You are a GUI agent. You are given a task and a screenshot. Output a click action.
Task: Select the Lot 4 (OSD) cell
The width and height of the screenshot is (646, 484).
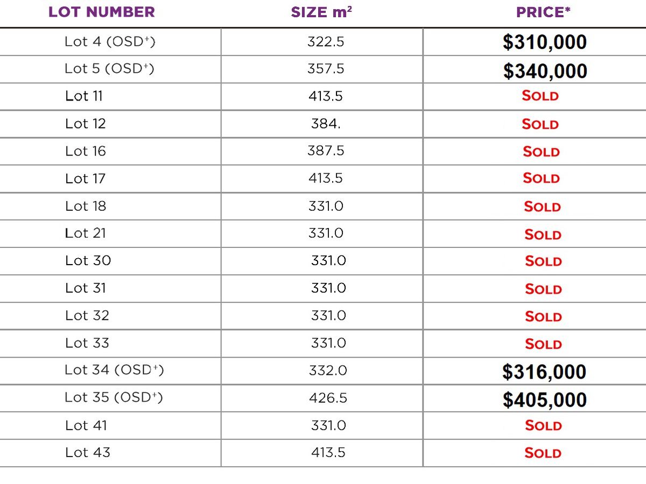(110, 41)
